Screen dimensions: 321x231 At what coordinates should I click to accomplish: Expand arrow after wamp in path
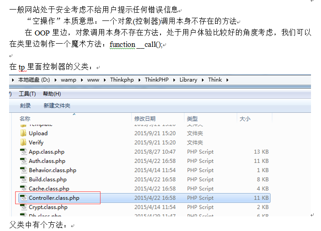pos(82,80)
